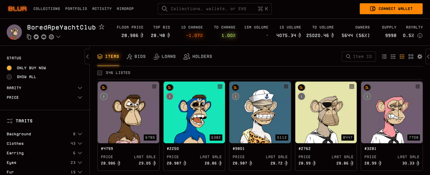
Task: Select the Show All radio option
Action: pos(9,77)
